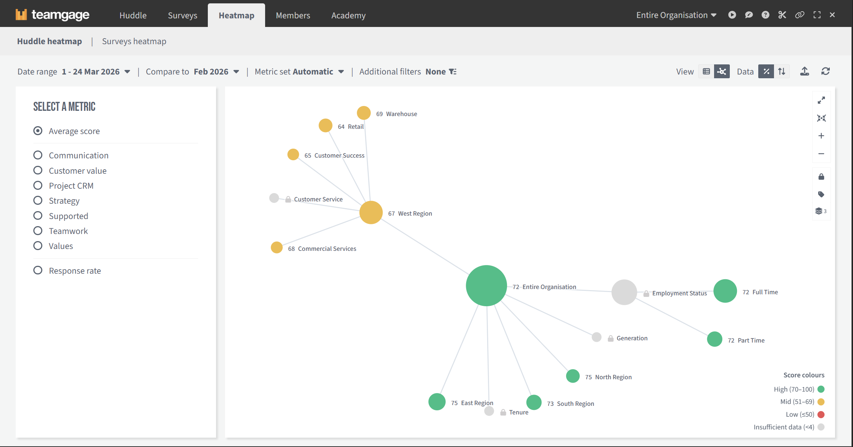Click the export upload icon

pos(804,72)
